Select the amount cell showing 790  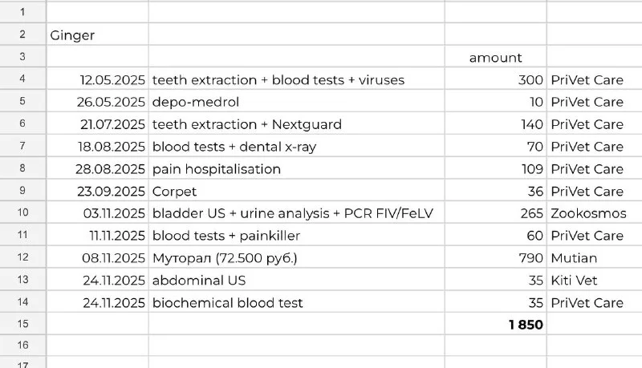(531, 258)
